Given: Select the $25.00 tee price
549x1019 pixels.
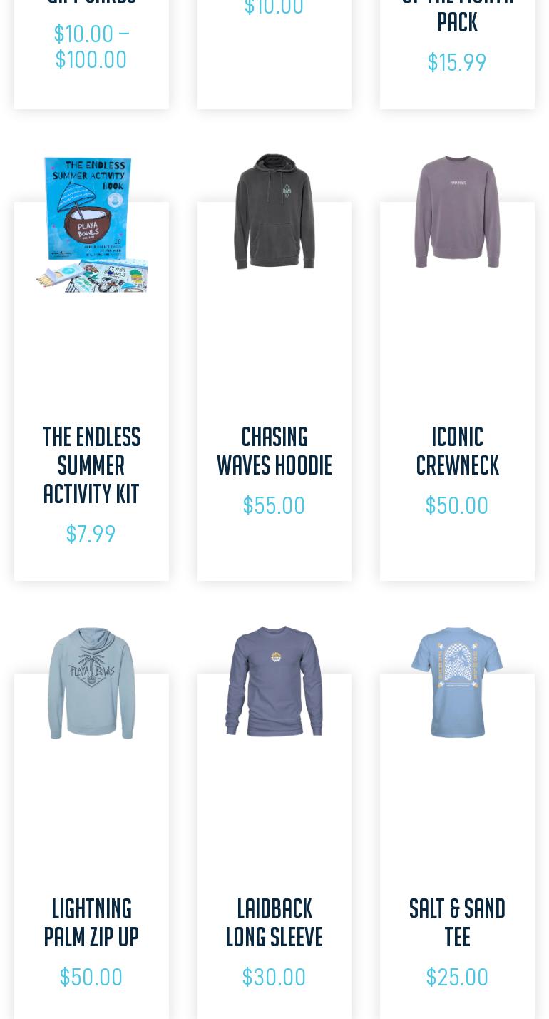Looking at the screenshot, I should tap(457, 977).
